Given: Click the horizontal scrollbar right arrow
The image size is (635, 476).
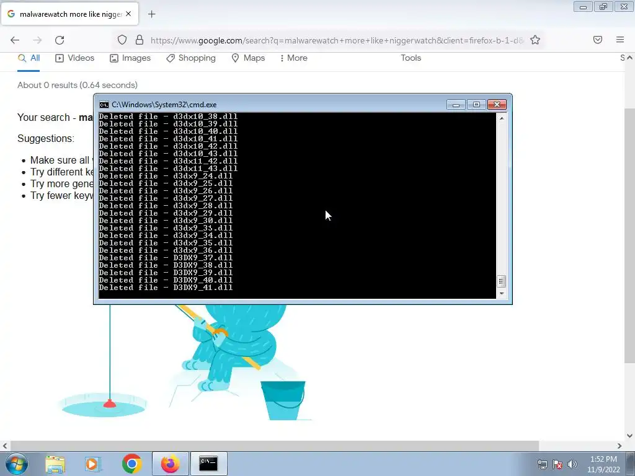Looking at the screenshot, I should coord(619,446).
